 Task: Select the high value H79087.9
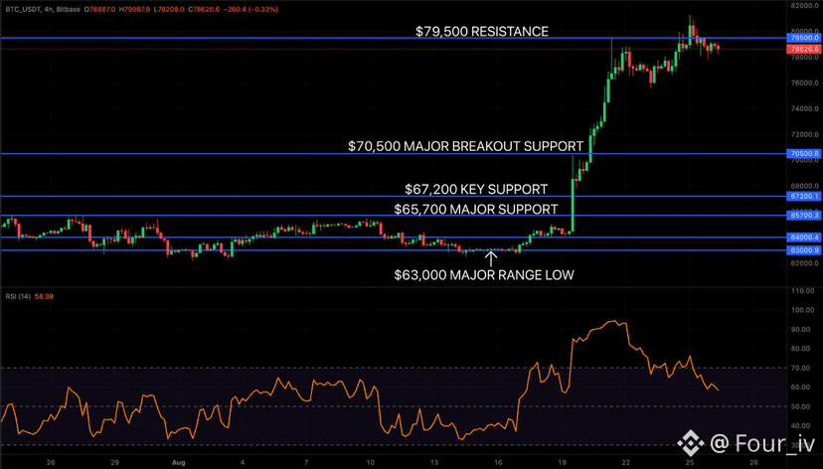pyautogui.click(x=134, y=10)
